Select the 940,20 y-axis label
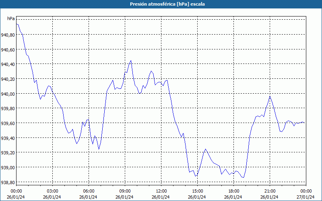The width and height of the screenshot is (322, 201). pyautogui.click(x=8, y=79)
